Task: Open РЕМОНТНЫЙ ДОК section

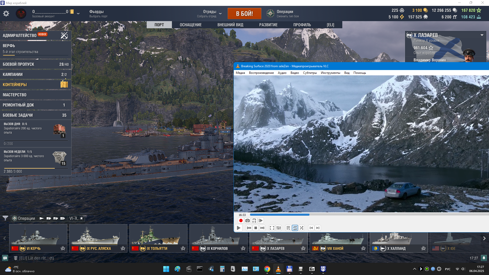Action: coord(36,105)
